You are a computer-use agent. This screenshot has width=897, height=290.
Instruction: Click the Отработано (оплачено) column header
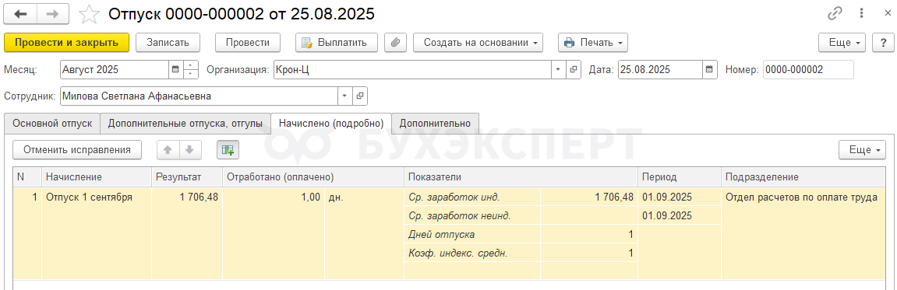click(313, 177)
